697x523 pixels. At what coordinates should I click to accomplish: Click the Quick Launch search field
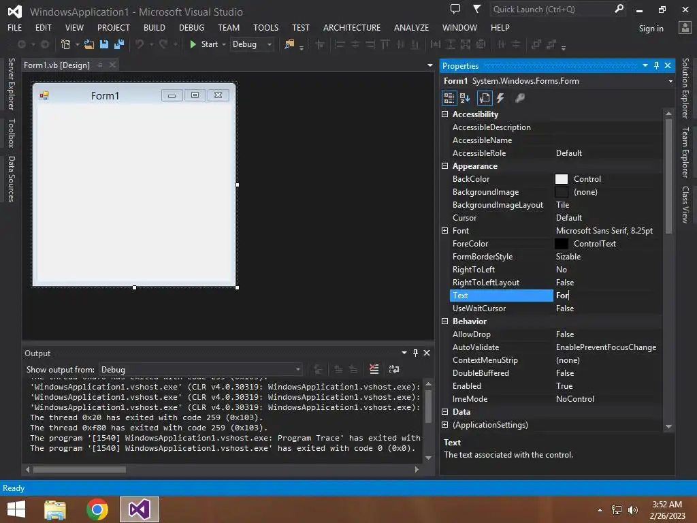click(551, 10)
